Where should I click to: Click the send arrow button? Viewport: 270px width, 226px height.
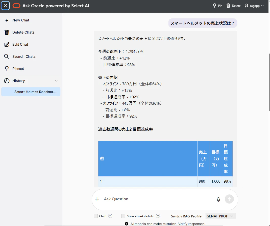pos(229,199)
